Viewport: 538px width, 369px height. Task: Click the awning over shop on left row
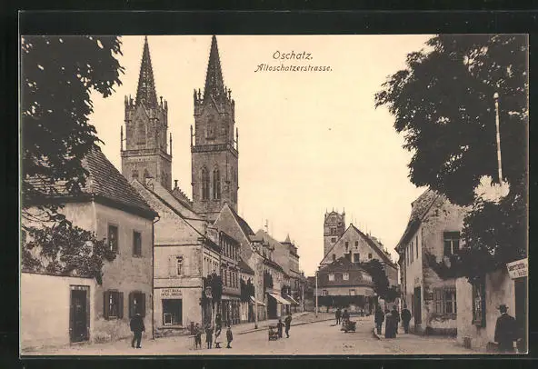(279, 299)
